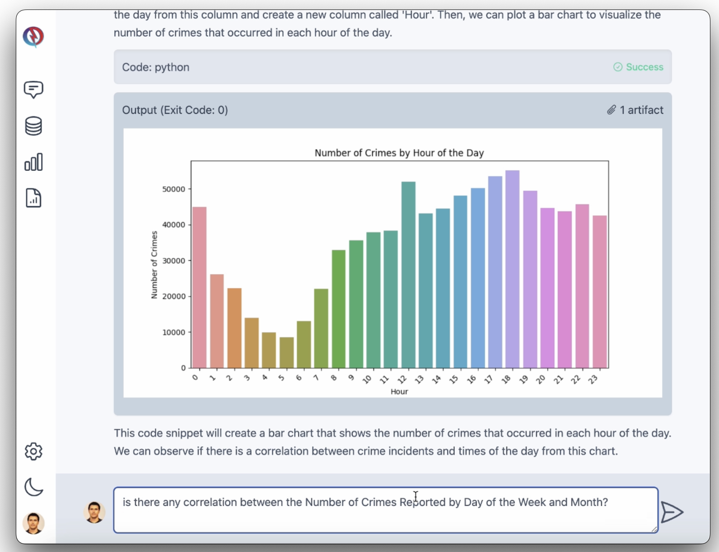719x552 pixels.
Task: Open the settings gear
Action: 33,451
